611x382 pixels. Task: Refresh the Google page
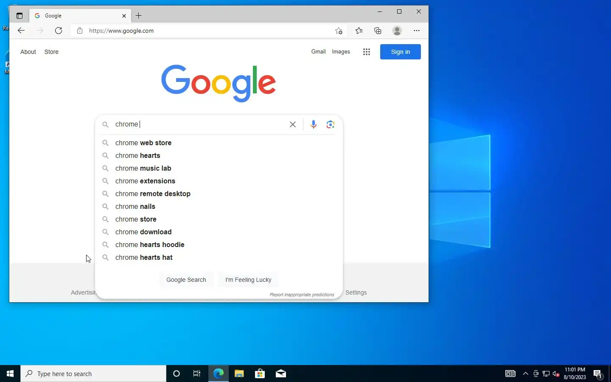[x=59, y=31]
